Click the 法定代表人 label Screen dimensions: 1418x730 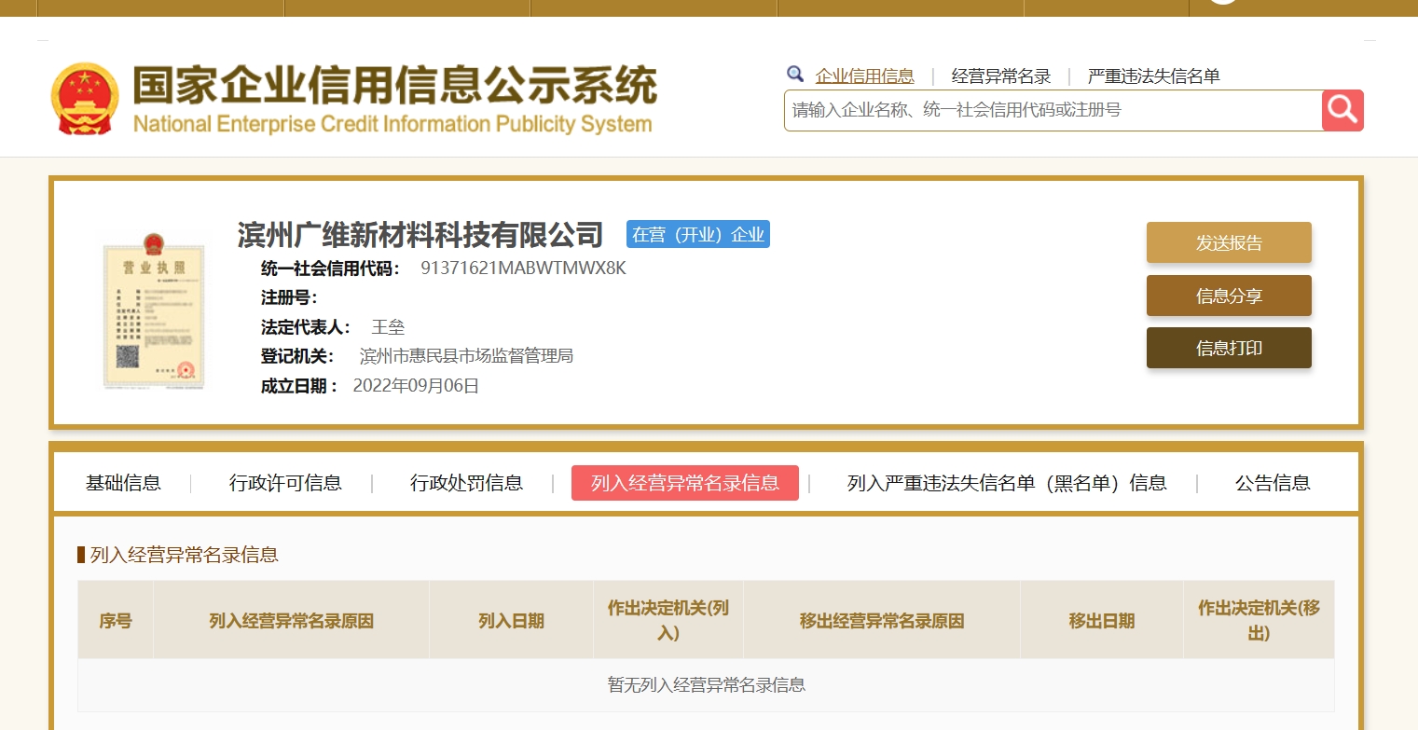tap(306, 327)
